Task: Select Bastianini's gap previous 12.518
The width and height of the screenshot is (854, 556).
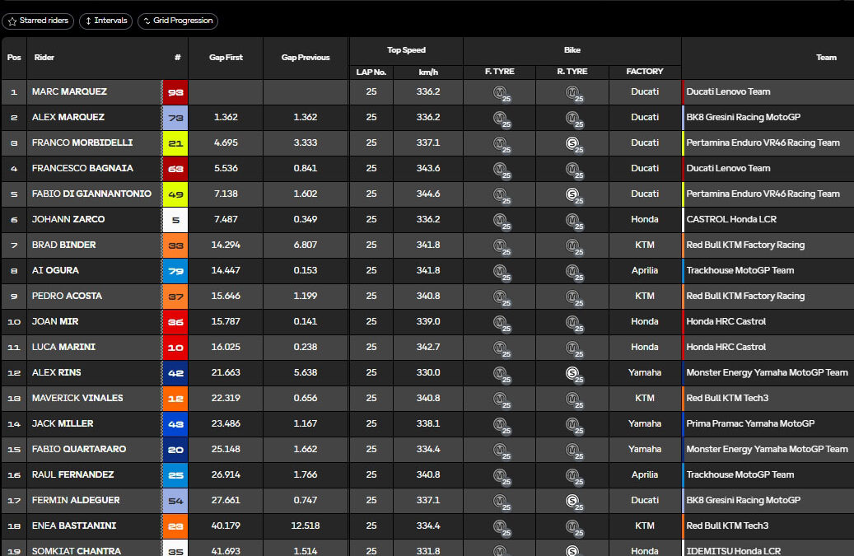Action: tap(306, 526)
